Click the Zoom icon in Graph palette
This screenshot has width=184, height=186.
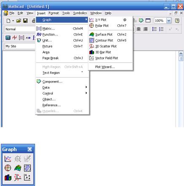click(x=18, y=159)
